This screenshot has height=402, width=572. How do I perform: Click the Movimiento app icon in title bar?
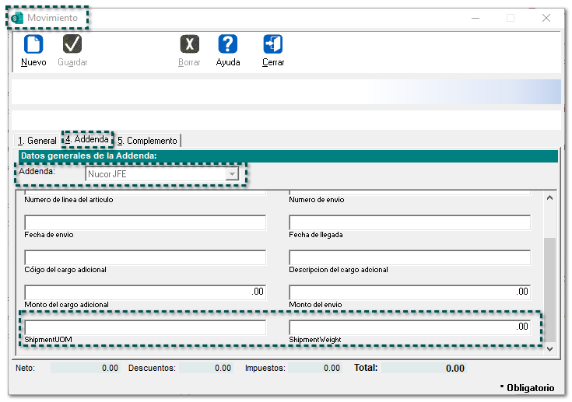(x=17, y=17)
